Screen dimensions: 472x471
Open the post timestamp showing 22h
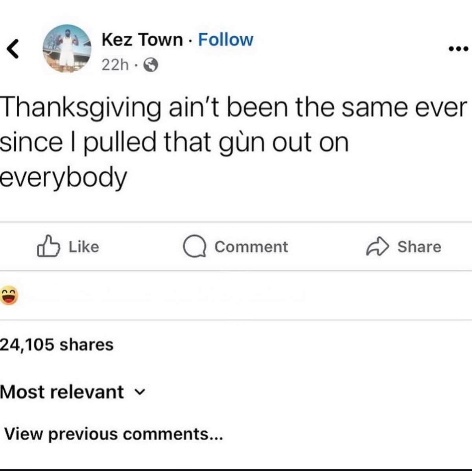coord(114,64)
